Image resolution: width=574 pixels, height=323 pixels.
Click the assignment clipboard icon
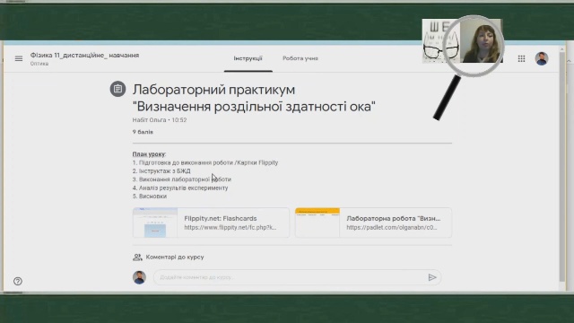[x=117, y=89]
